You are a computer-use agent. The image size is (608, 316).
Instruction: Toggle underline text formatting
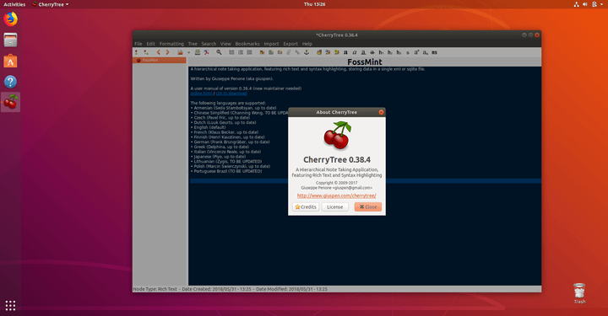pos(363,52)
